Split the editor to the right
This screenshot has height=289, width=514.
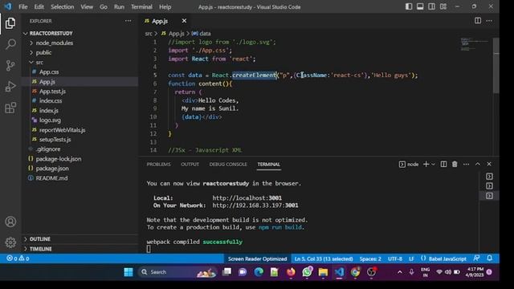click(478, 21)
